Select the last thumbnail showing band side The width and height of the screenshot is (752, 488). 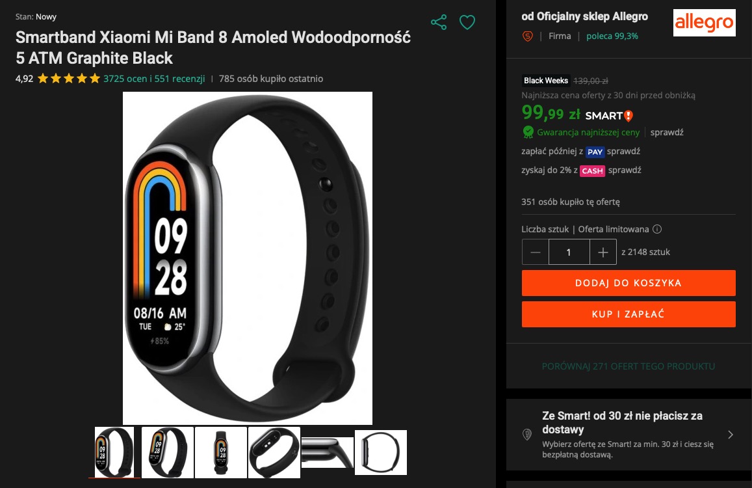point(381,452)
